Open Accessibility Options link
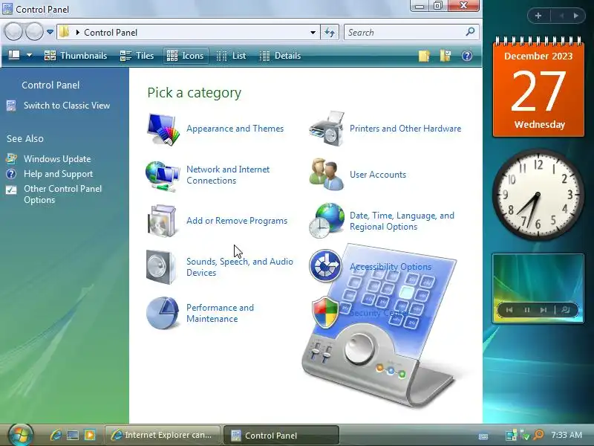 [391, 267]
